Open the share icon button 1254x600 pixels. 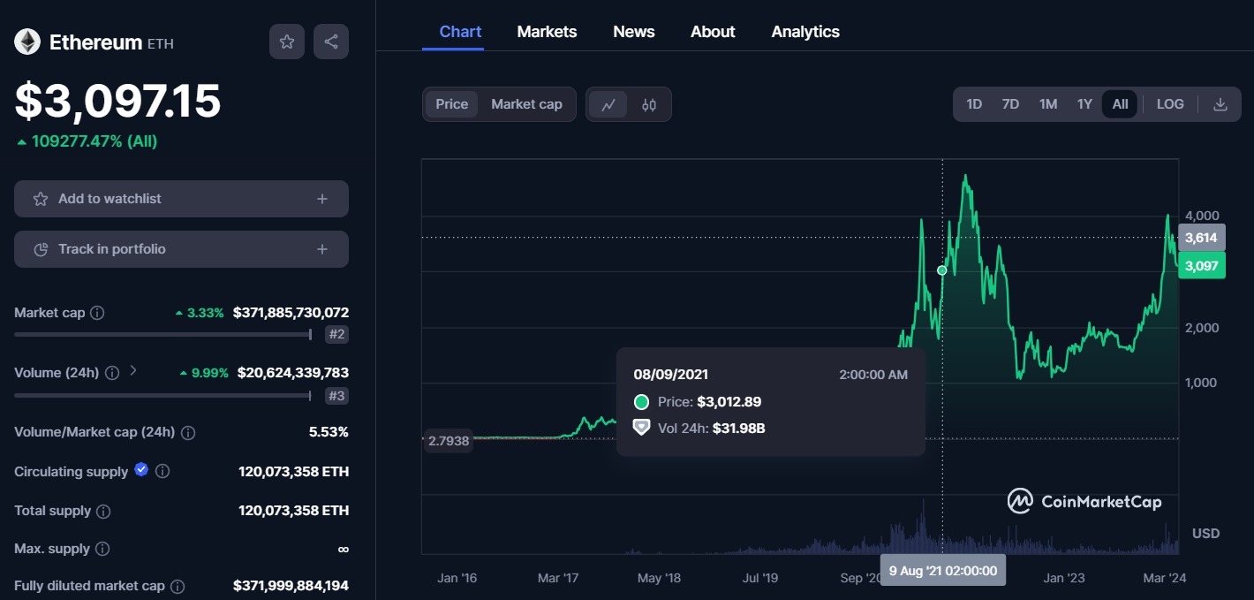point(331,42)
